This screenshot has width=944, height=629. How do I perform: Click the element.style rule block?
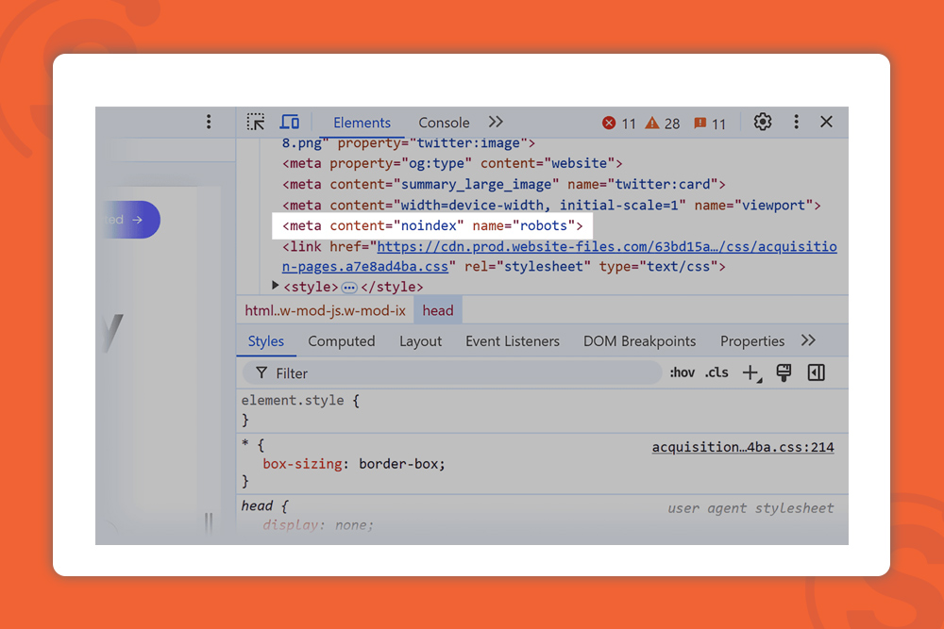pos(542,410)
